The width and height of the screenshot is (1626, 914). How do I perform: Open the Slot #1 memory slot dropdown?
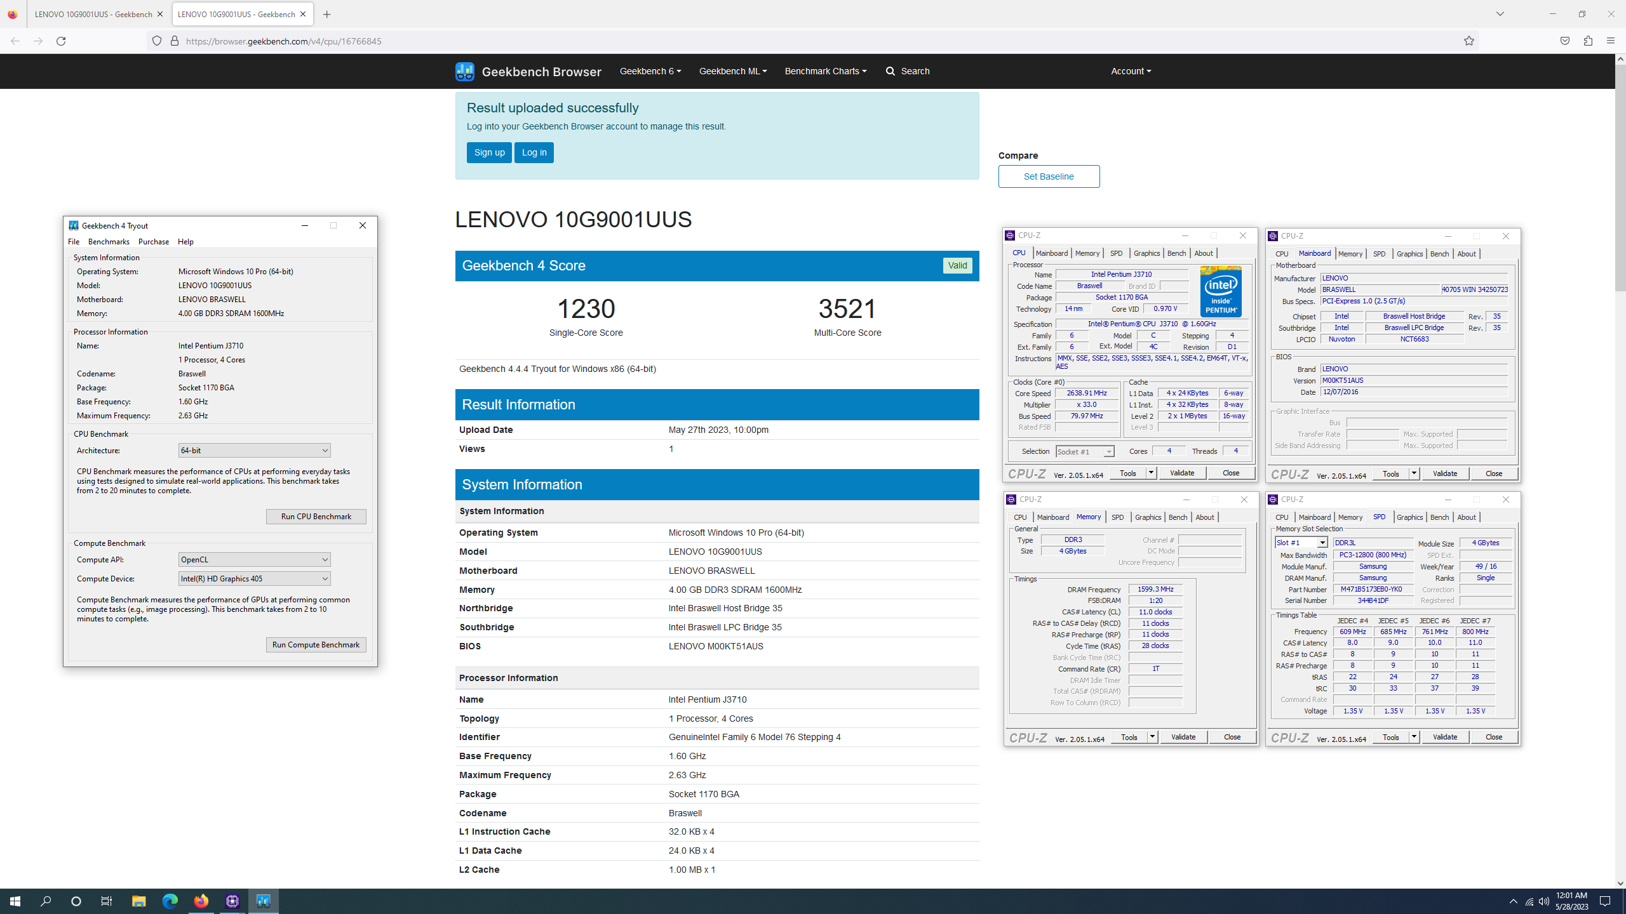[x=1301, y=543]
